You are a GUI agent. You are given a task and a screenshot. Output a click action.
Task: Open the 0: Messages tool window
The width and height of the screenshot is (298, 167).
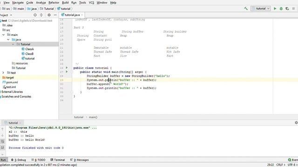click(x=80, y=160)
